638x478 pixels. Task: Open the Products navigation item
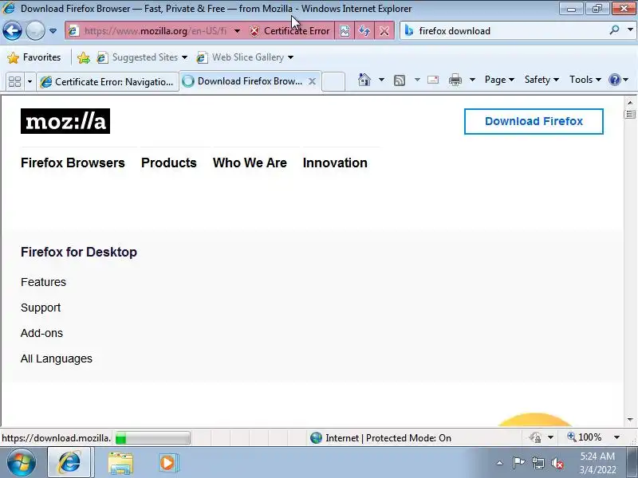[x=169, y=163]
